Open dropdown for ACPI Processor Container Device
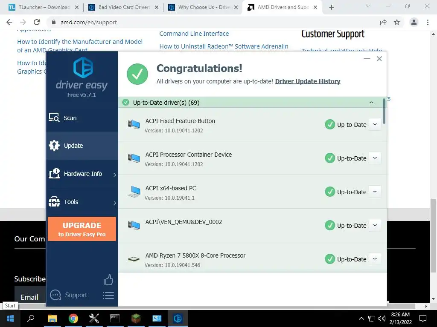 click(375, 158)
